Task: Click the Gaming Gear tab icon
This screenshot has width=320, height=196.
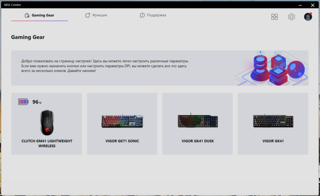Action: point(27,15)
